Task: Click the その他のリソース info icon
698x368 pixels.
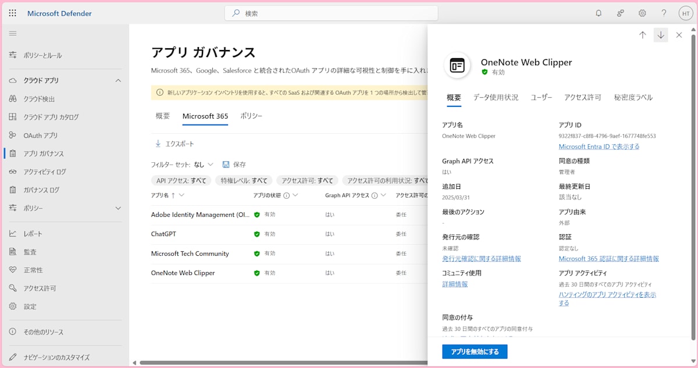Action: 13,332
